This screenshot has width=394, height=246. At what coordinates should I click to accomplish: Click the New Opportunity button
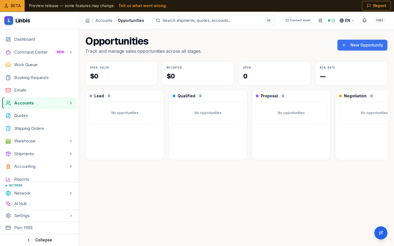point(362,45)
